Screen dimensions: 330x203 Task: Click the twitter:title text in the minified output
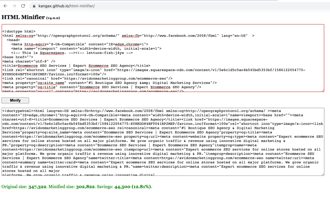(x=114, y=158)
